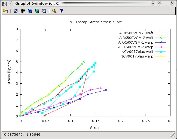The image size is (177, 139).
Task: Click the round sticky button in title bar
Action: [x=11, y=4]
